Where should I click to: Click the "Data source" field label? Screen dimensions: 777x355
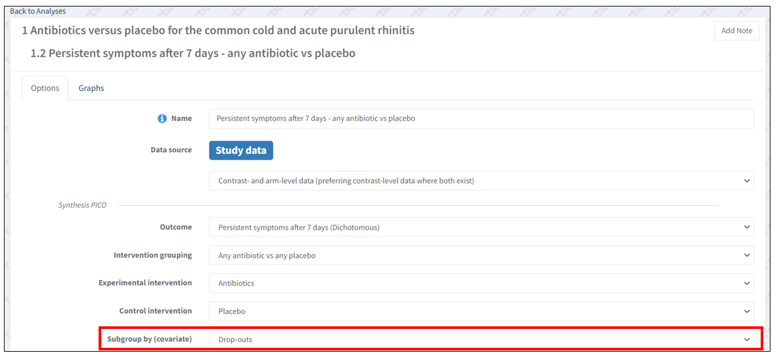pos(171,150)
